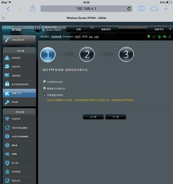Click the green Wi-Fi status icon
173x184 pixels.
(x=149, y=37)
